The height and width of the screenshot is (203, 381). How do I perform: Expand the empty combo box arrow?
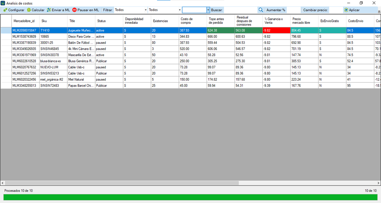(208, 10)
